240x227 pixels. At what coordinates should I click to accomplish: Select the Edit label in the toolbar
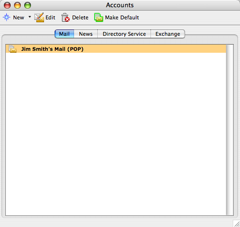pyautogui.click(x=50, y=17)
